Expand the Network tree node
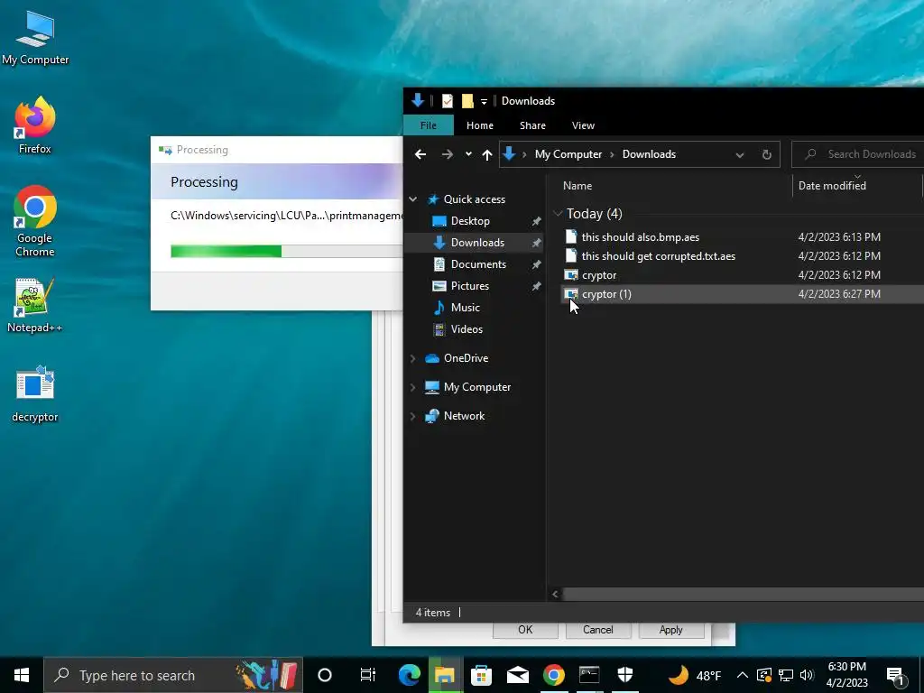 point(413,416)
